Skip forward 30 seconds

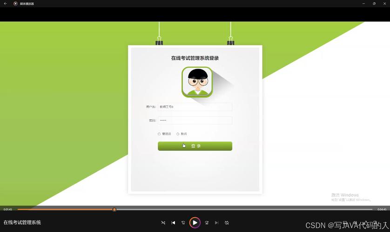[207, 223]
